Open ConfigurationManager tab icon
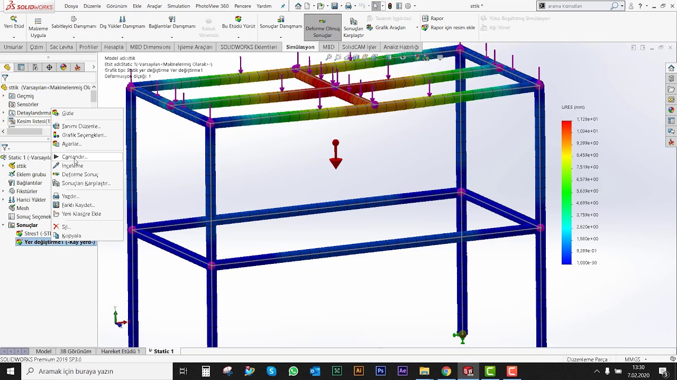This screenshot has height=380, width=677. (x=35, y=67)
